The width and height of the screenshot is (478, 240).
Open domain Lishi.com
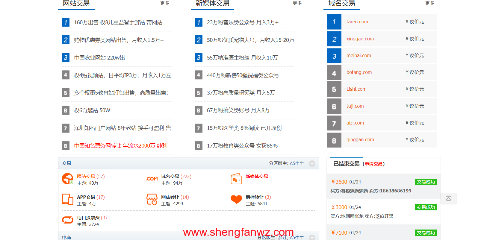coord(356,89)
